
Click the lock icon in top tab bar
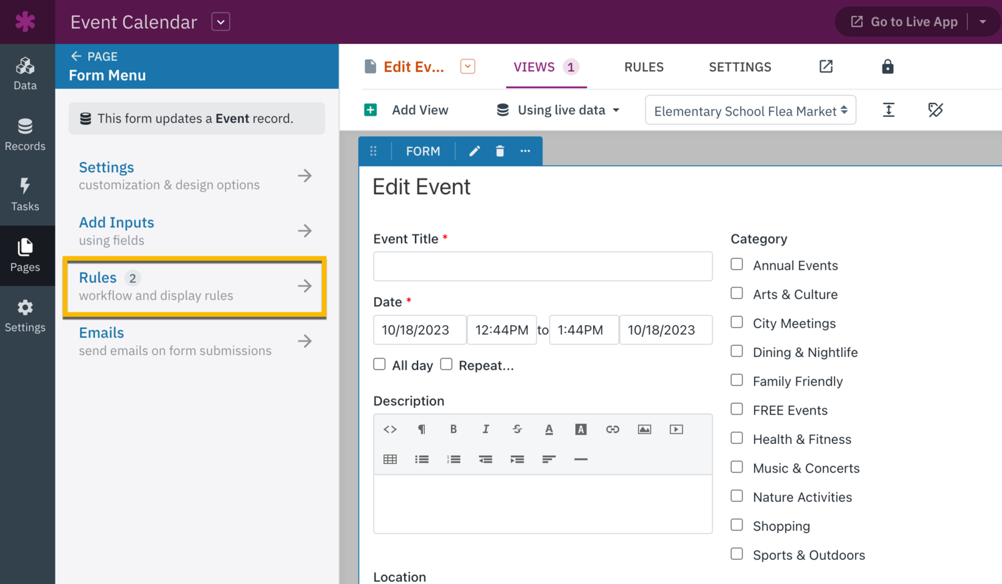tap(887, 67)
